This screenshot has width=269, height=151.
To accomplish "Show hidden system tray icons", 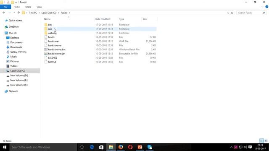I will [x=231, y=147].
